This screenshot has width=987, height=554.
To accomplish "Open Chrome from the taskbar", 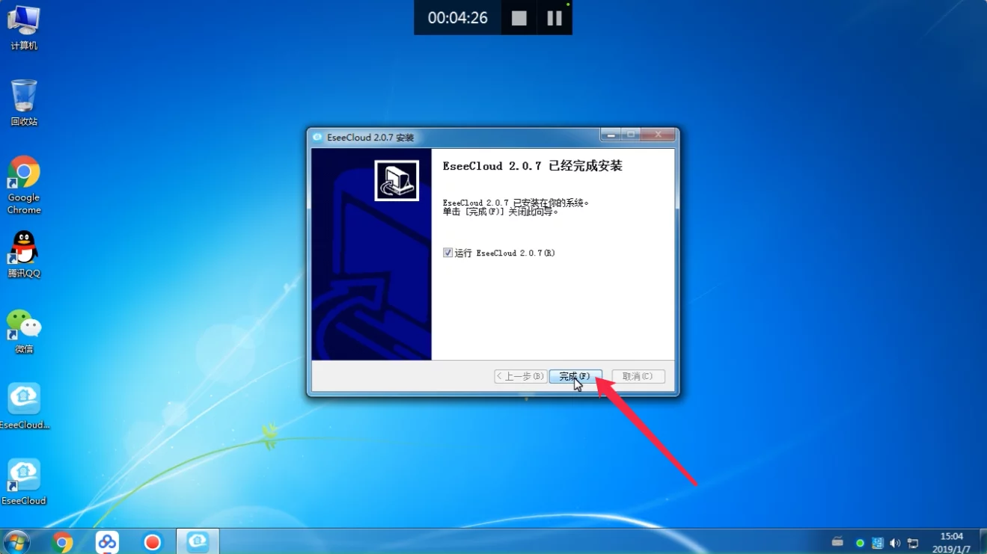I will 63,542.
